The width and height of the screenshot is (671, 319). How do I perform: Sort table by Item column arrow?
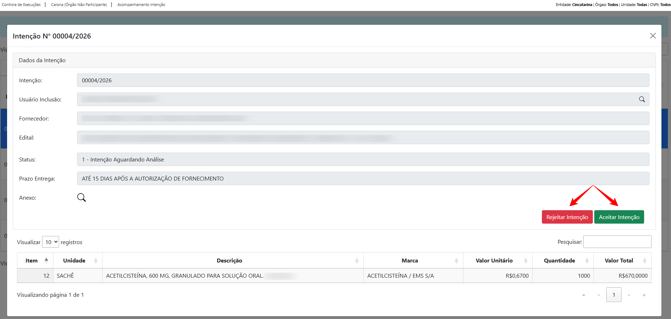pyautogui.click(x=46, y=260)
